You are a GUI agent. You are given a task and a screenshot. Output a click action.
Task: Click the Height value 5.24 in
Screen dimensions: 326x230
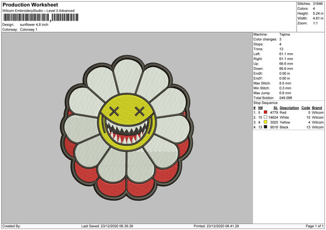318,14
